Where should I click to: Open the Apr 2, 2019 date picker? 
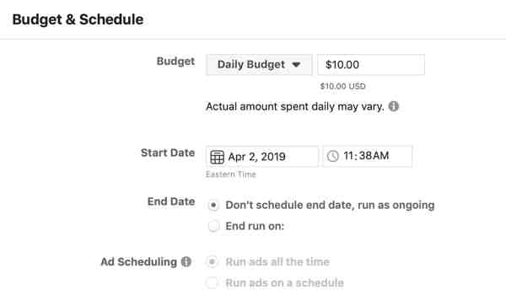(262, 157)
